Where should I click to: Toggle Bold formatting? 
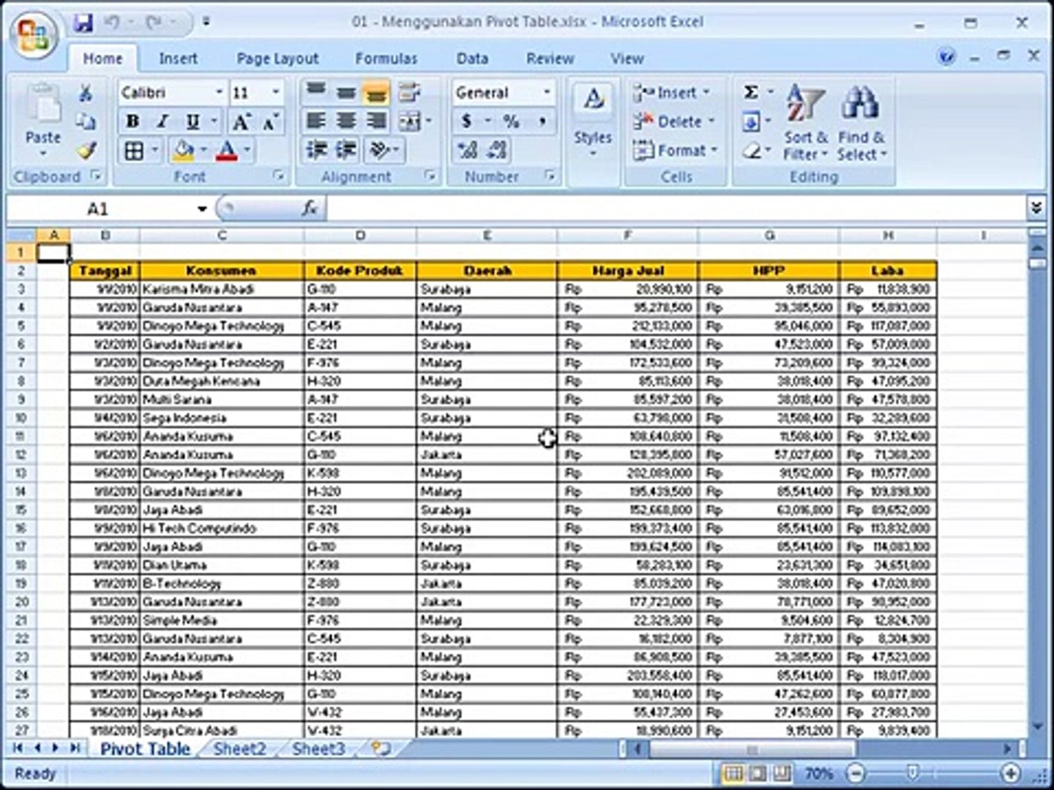click(132, 121)
